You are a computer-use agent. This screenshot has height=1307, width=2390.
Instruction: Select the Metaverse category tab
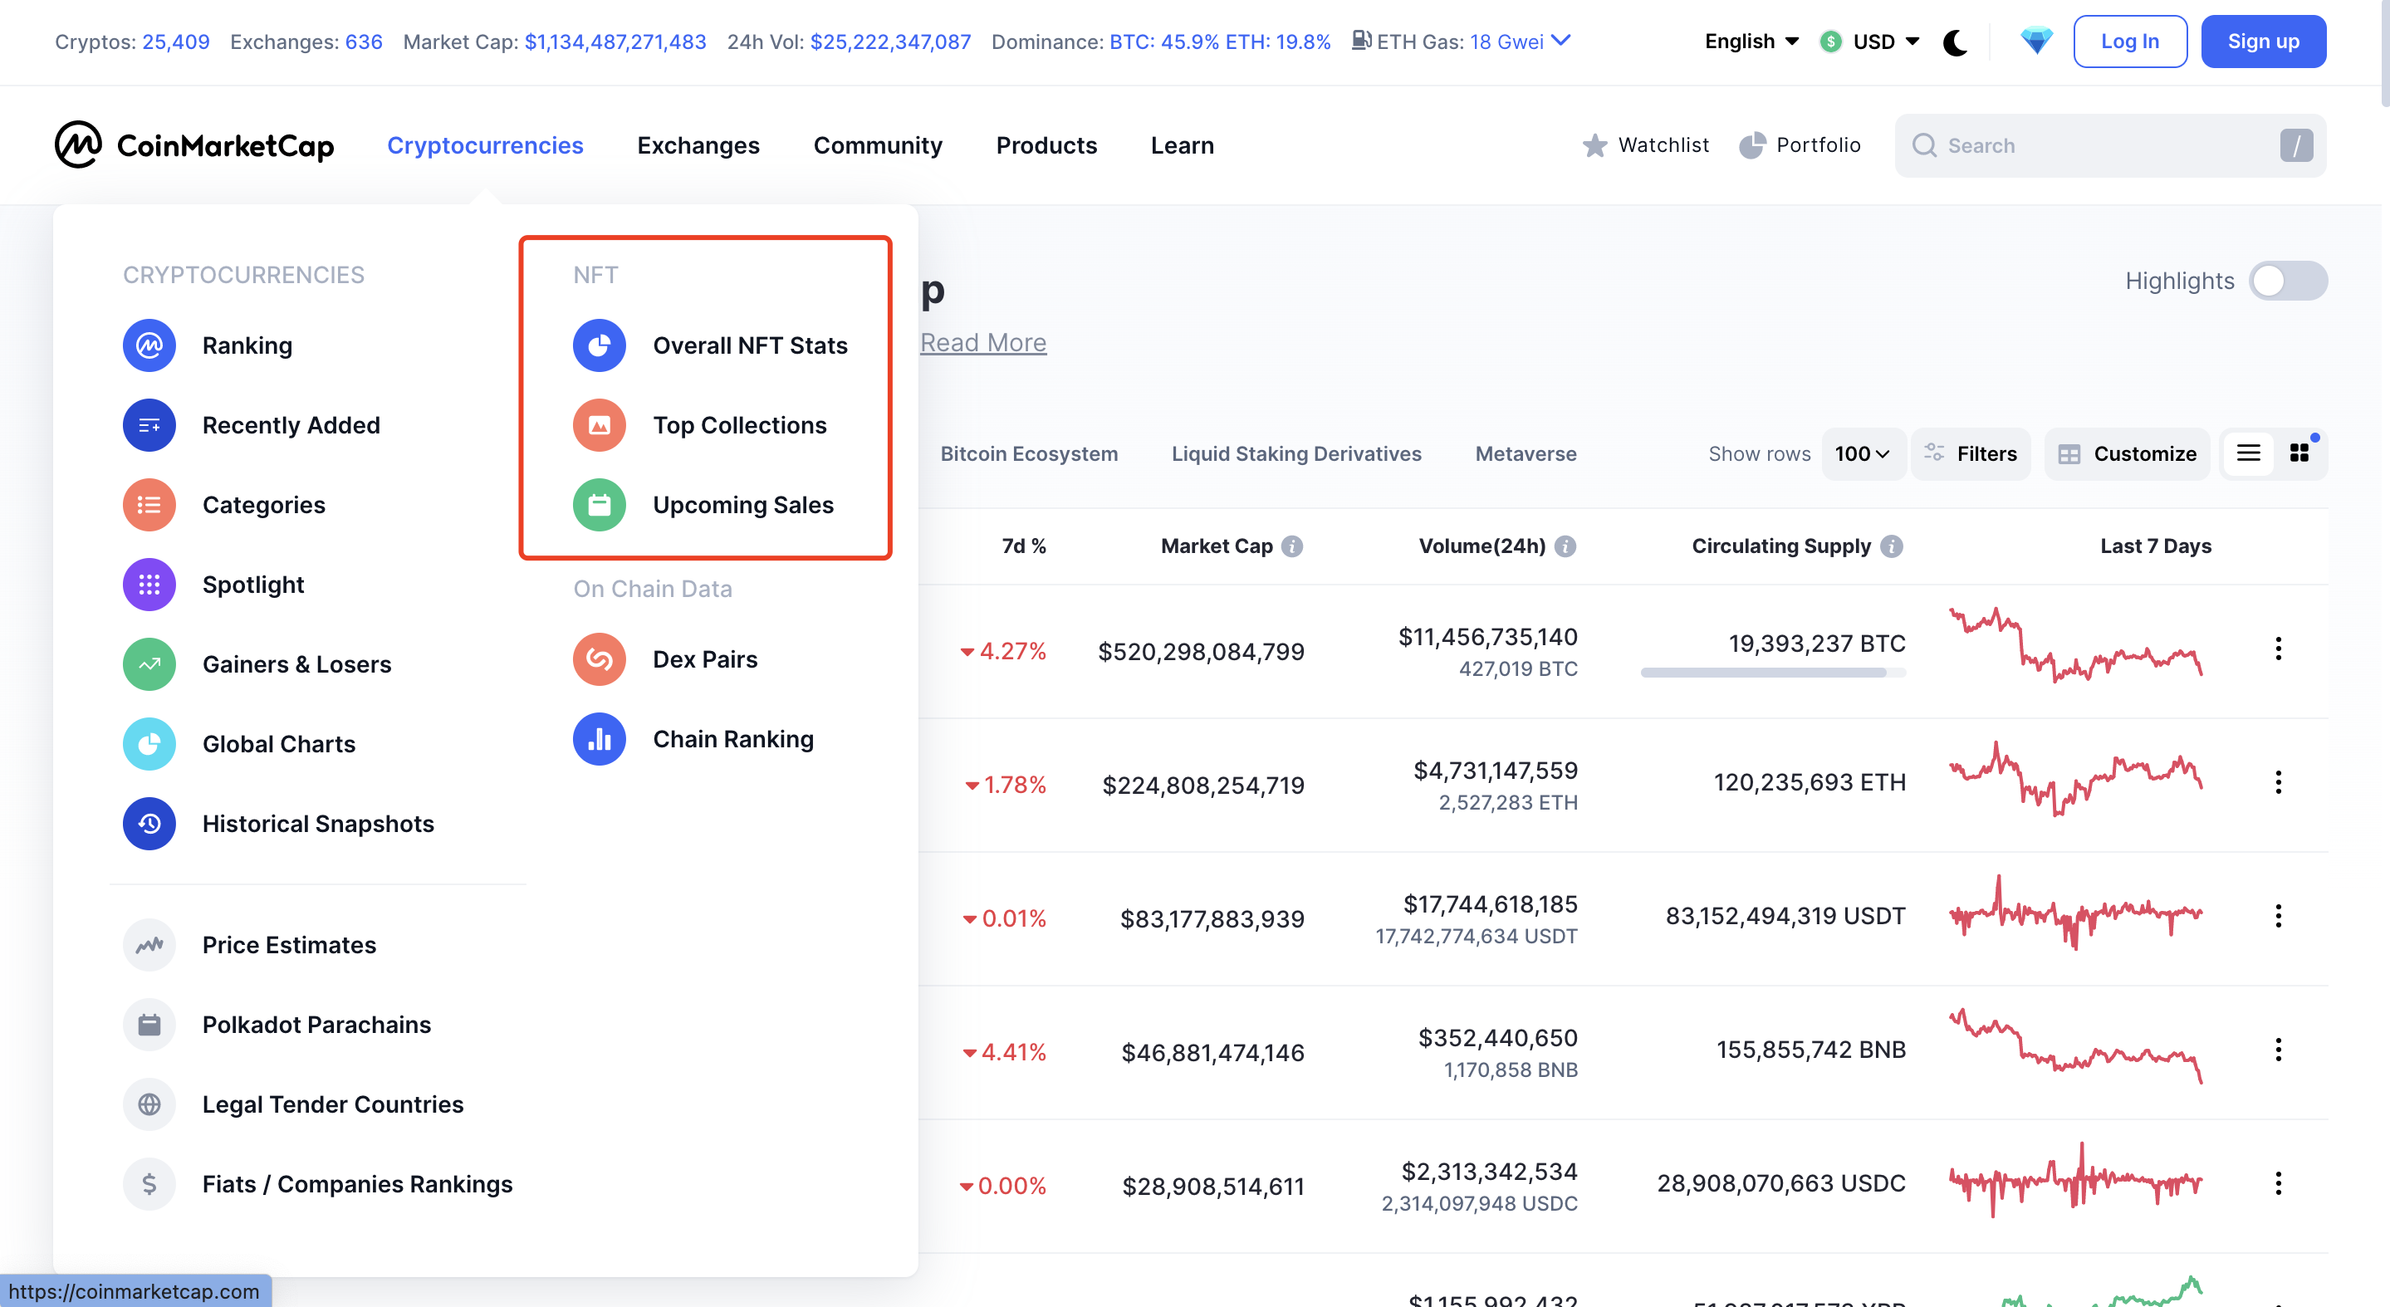pos(1526,453)
